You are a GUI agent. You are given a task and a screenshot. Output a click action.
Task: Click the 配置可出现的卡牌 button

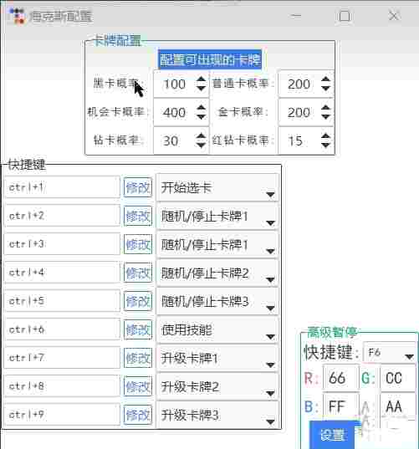[210, 59]
